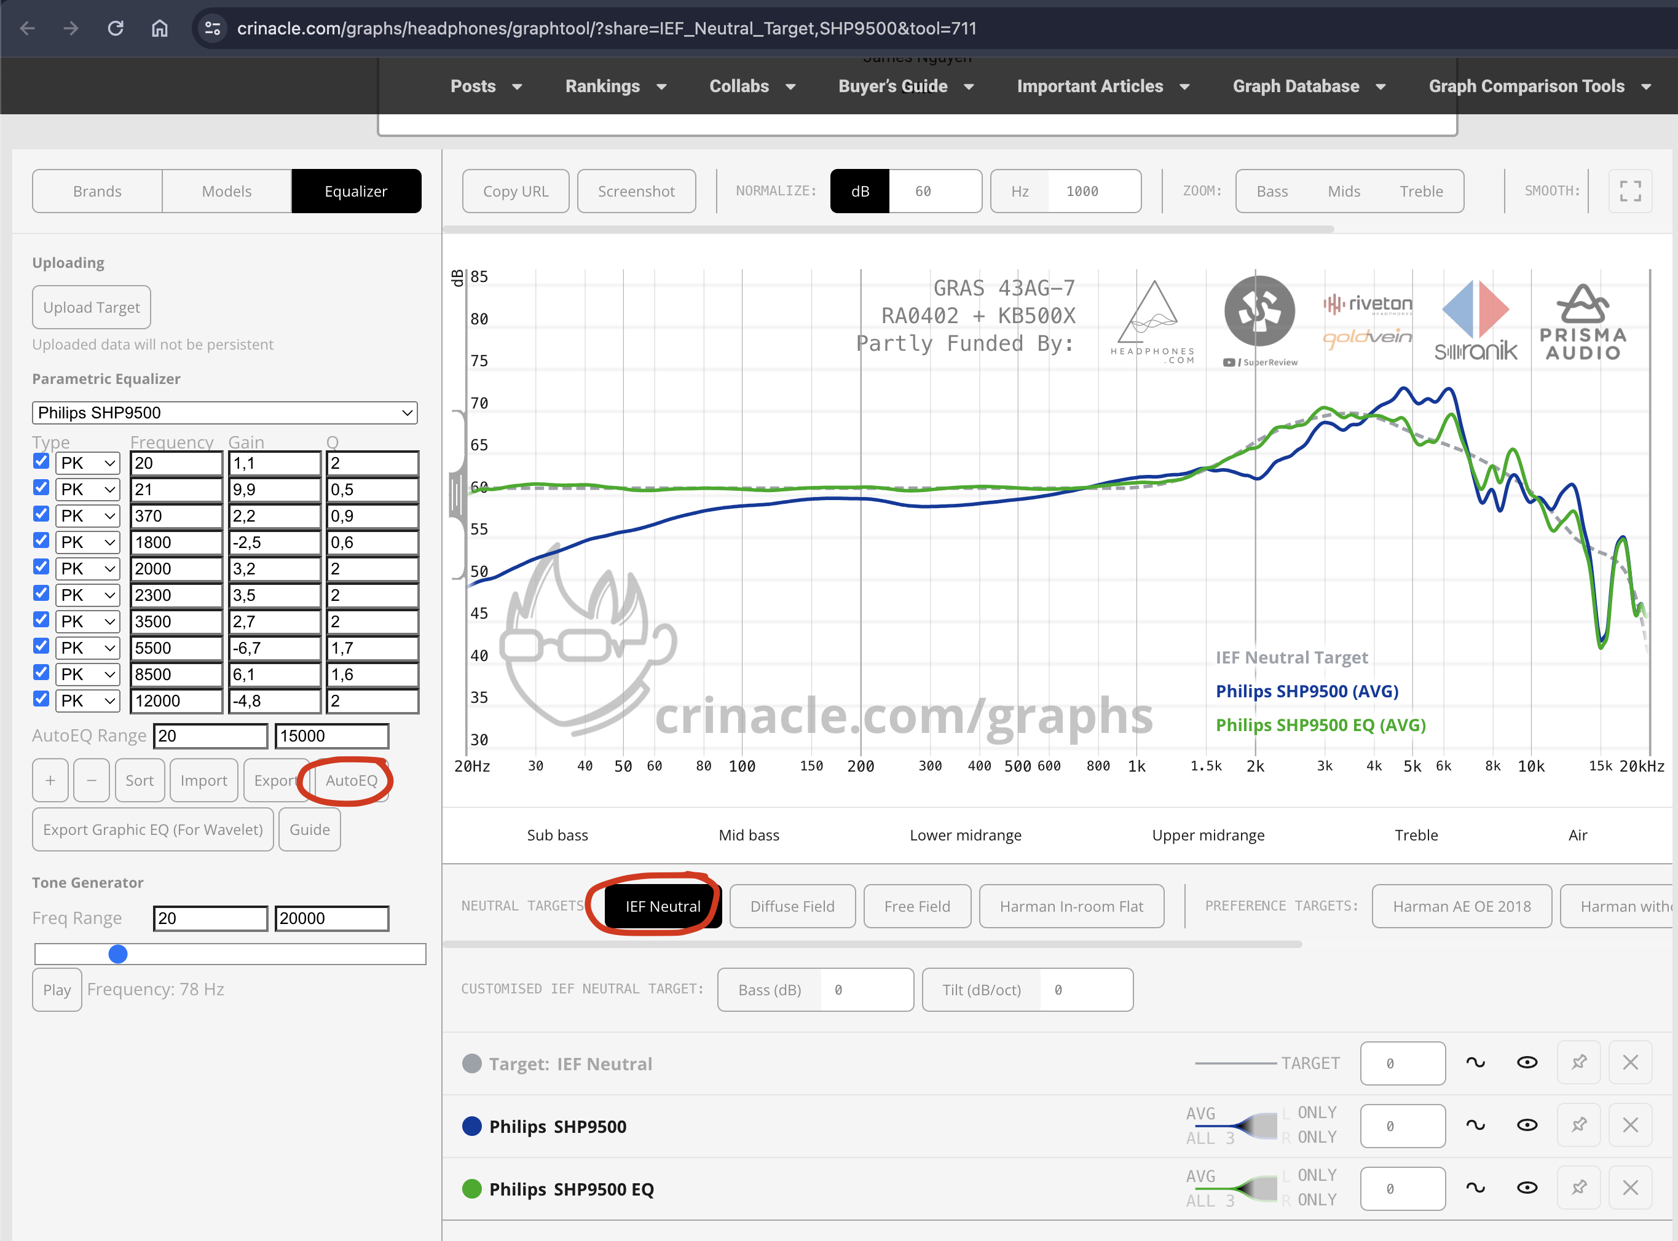Click the Headphones.com sponsor logo
This screenshot has height=1241, width=1678.
[1152, 323]
